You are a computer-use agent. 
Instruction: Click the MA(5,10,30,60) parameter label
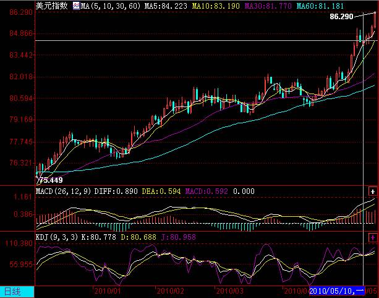[x=111, y=6]
